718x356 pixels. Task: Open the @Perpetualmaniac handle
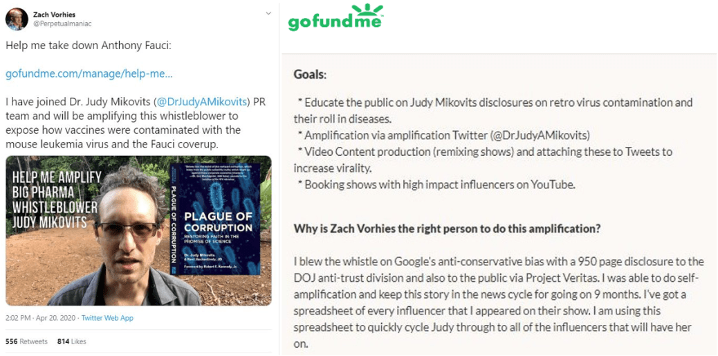point(62,24)
